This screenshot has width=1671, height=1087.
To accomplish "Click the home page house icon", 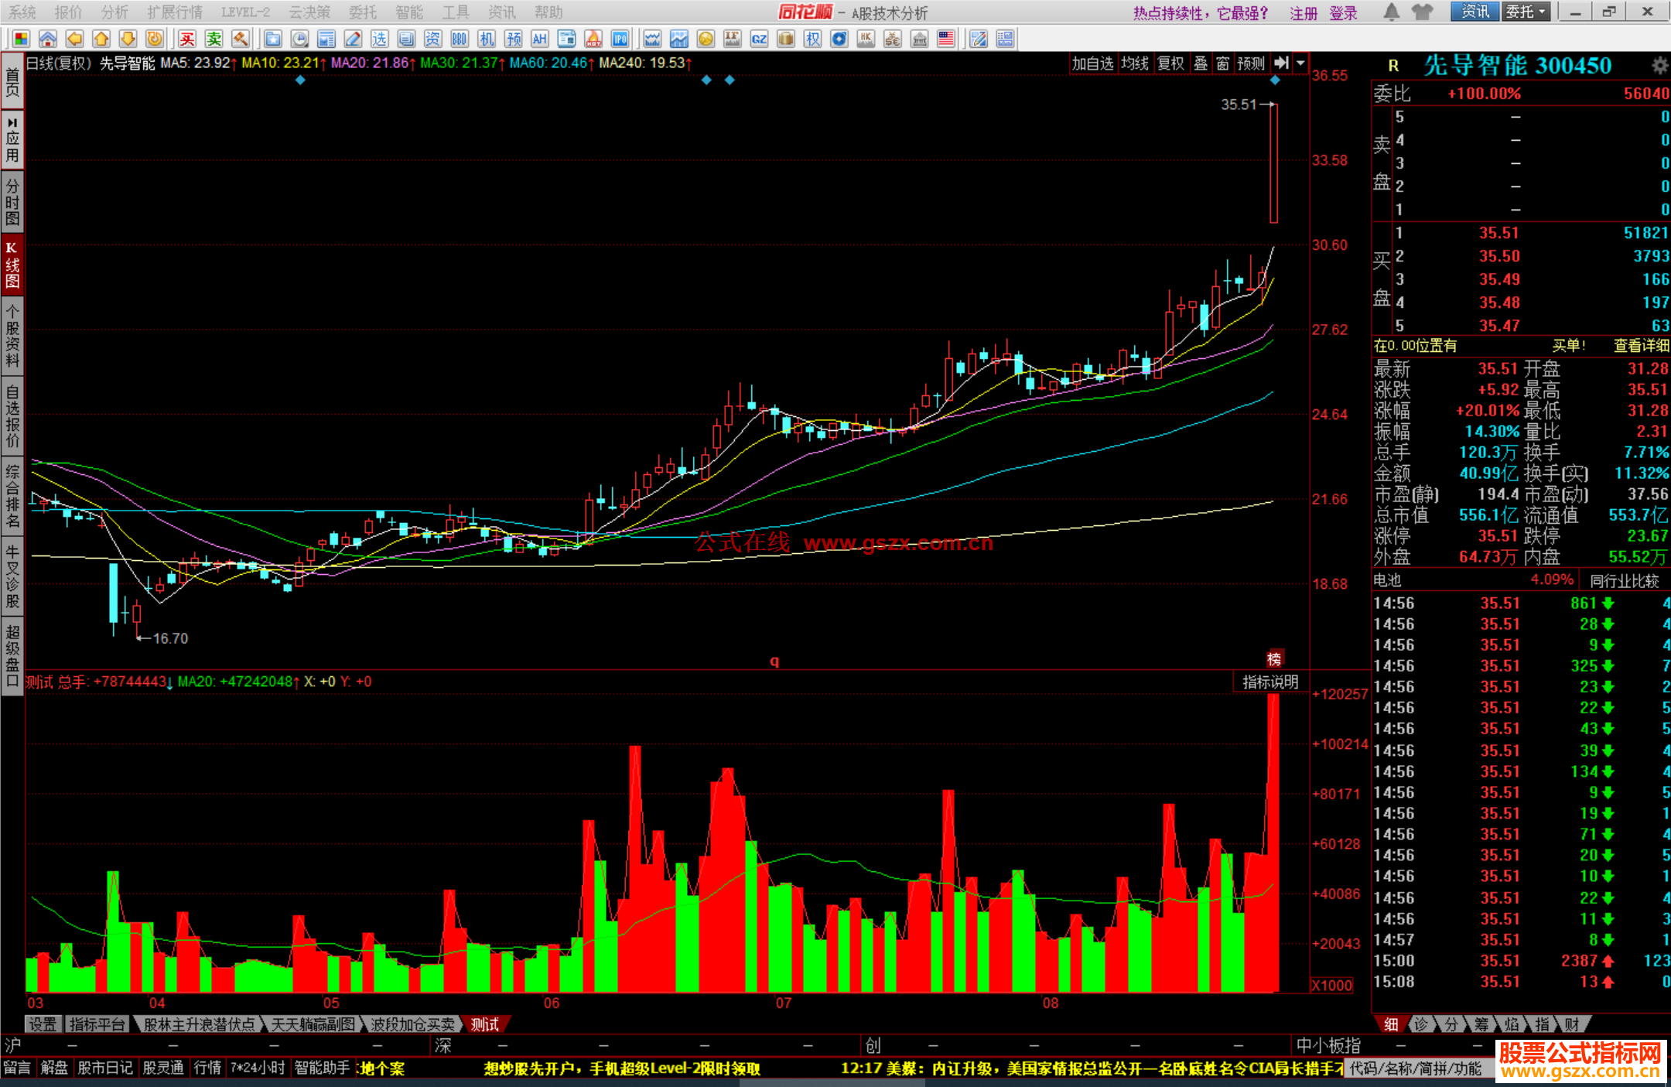I will (x=48, y=39).
